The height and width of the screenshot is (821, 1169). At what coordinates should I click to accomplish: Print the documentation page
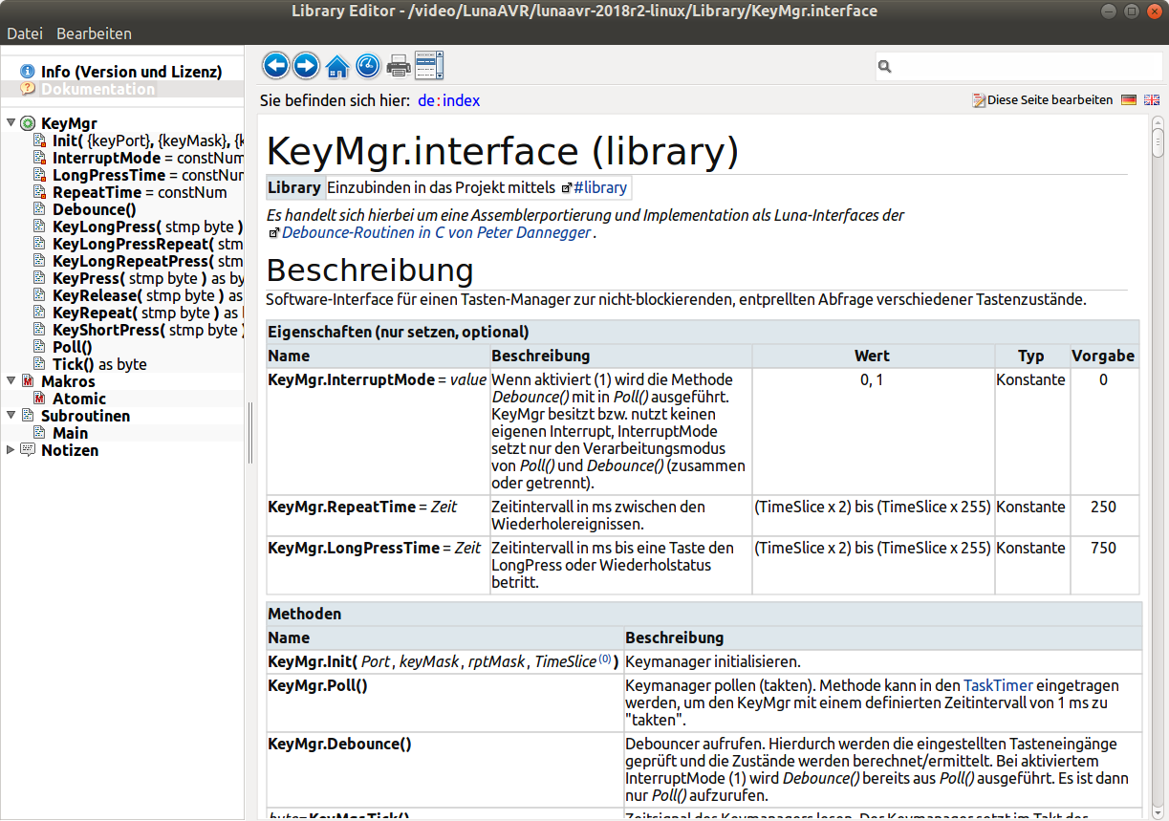[x=398, y=66]
